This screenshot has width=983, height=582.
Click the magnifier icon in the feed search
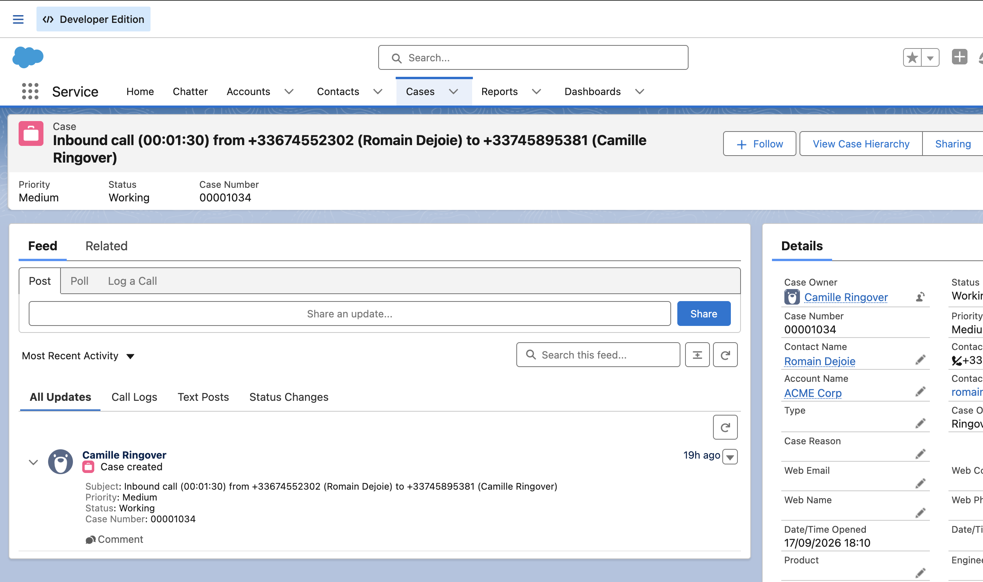(531, 355)
